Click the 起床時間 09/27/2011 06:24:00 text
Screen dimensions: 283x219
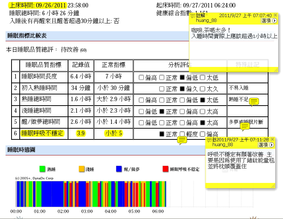click(196, 6)
